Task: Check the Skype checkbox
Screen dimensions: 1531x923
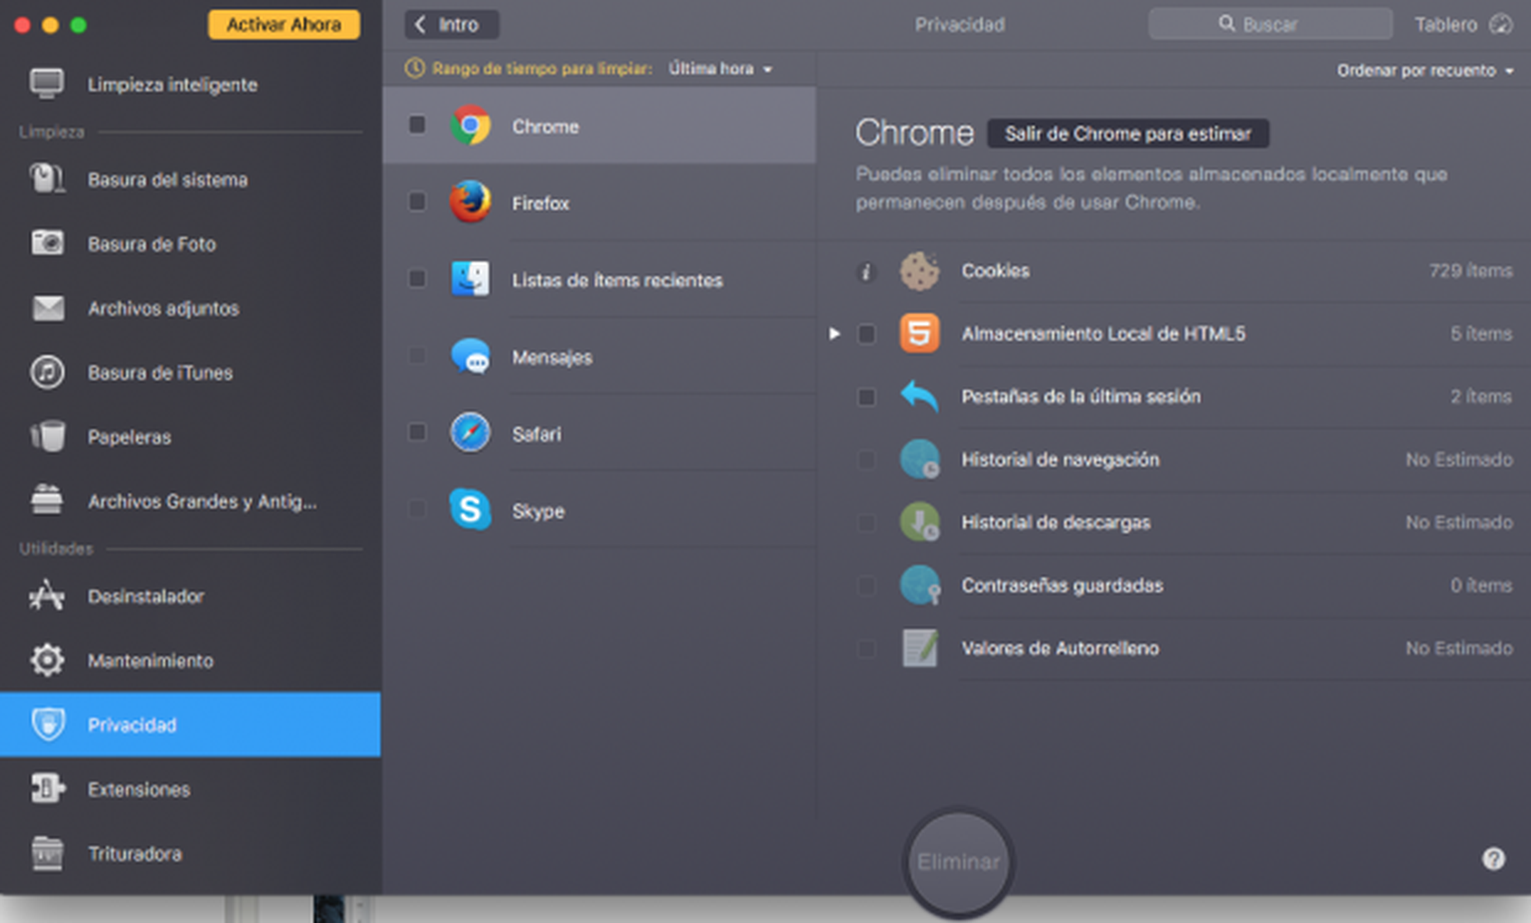Action: (417, 509)
